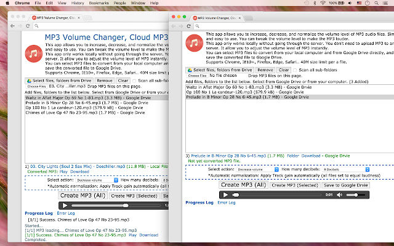Go forward in right Chrome window

[181, 26]
